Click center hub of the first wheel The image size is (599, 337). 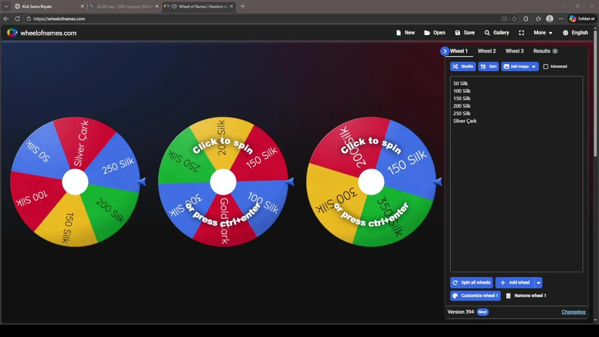(75, 182)
